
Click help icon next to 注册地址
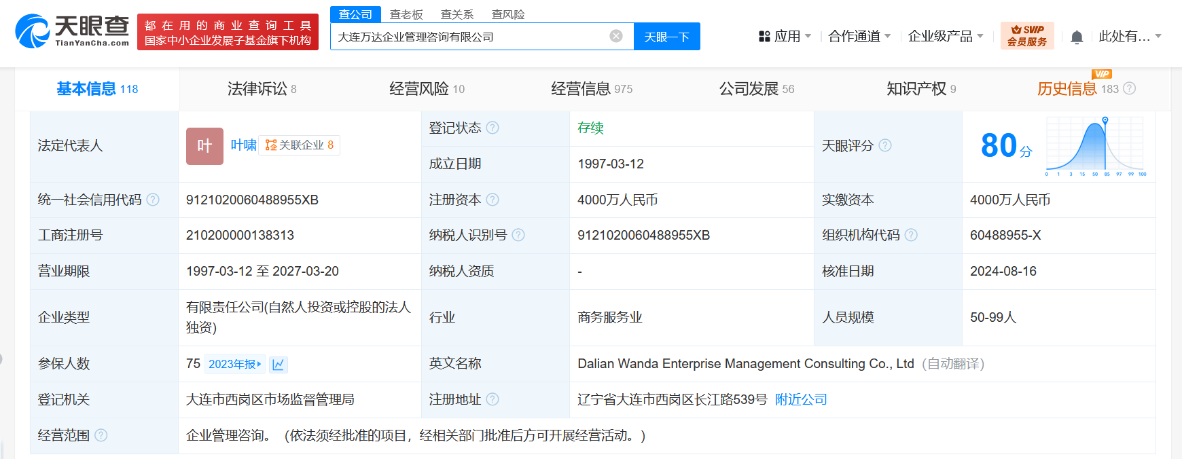[x=492, y=399]
